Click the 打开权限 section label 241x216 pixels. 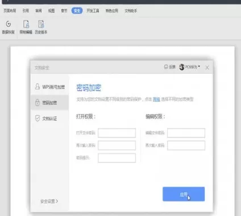[86, 116]
